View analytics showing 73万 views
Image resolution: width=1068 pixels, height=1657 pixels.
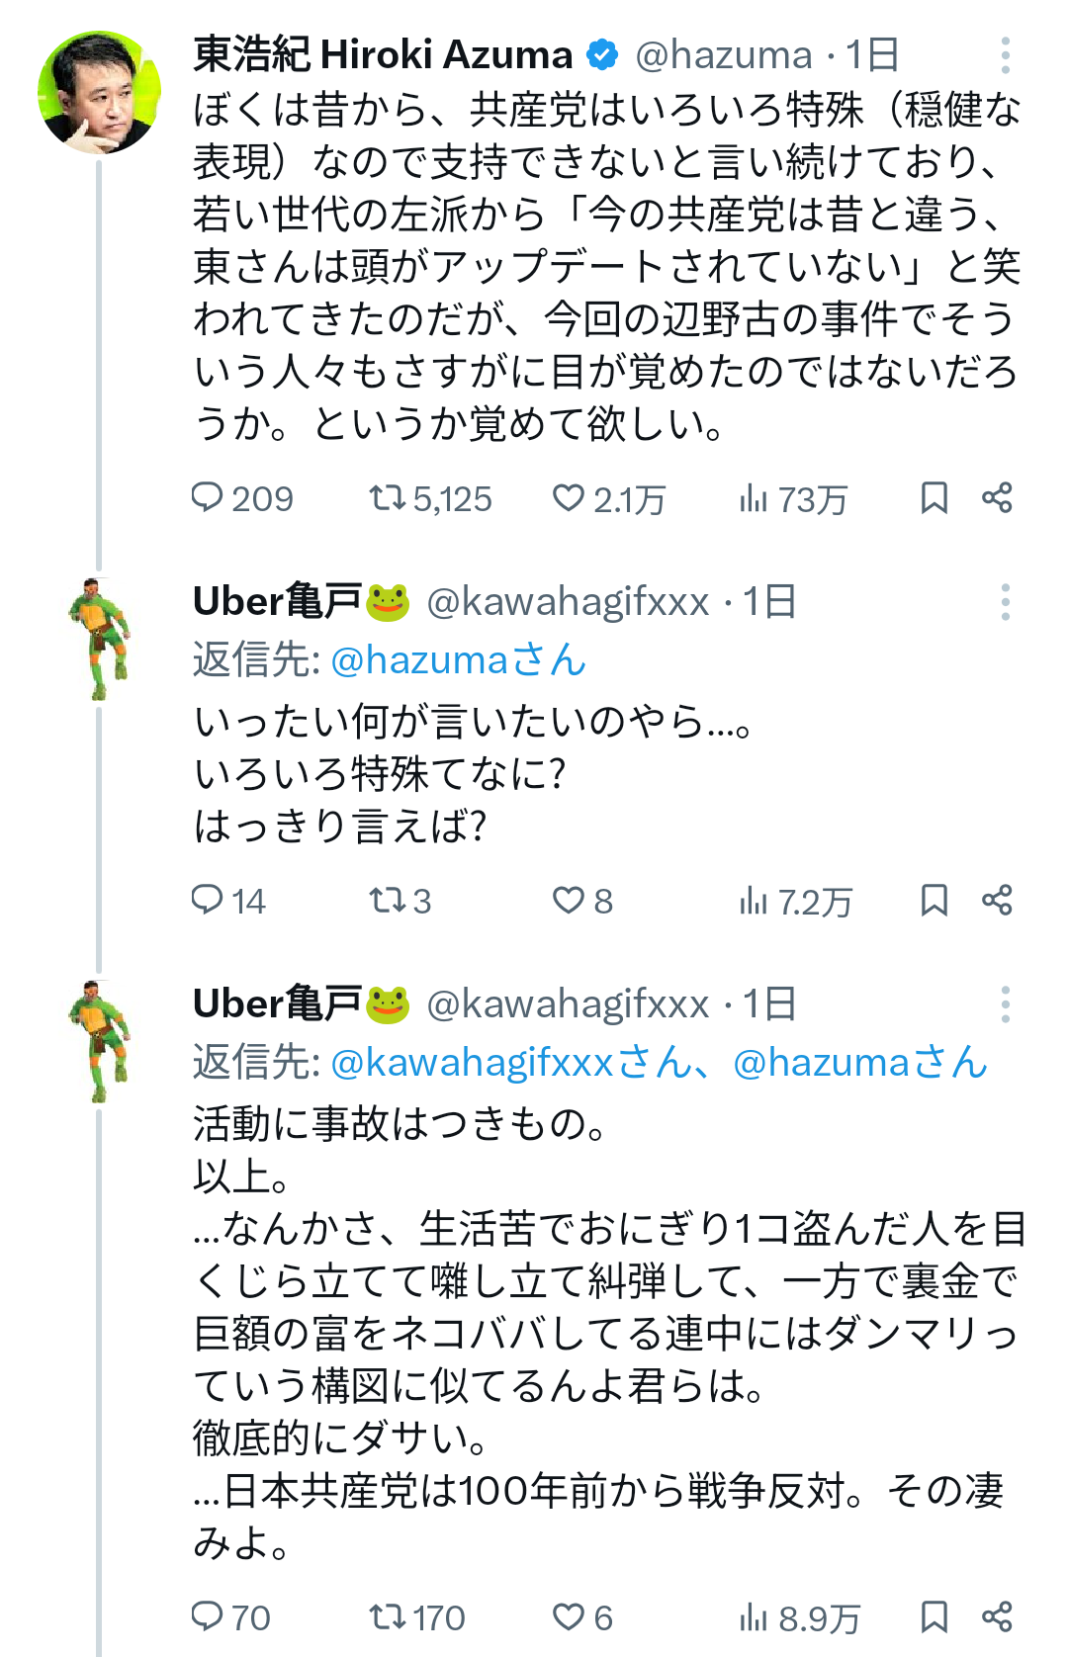coord(793,498)
